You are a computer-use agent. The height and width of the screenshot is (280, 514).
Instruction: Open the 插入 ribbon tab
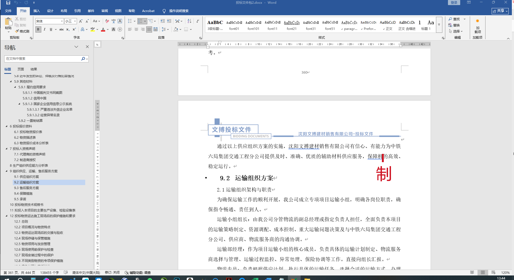pos(36,11)
